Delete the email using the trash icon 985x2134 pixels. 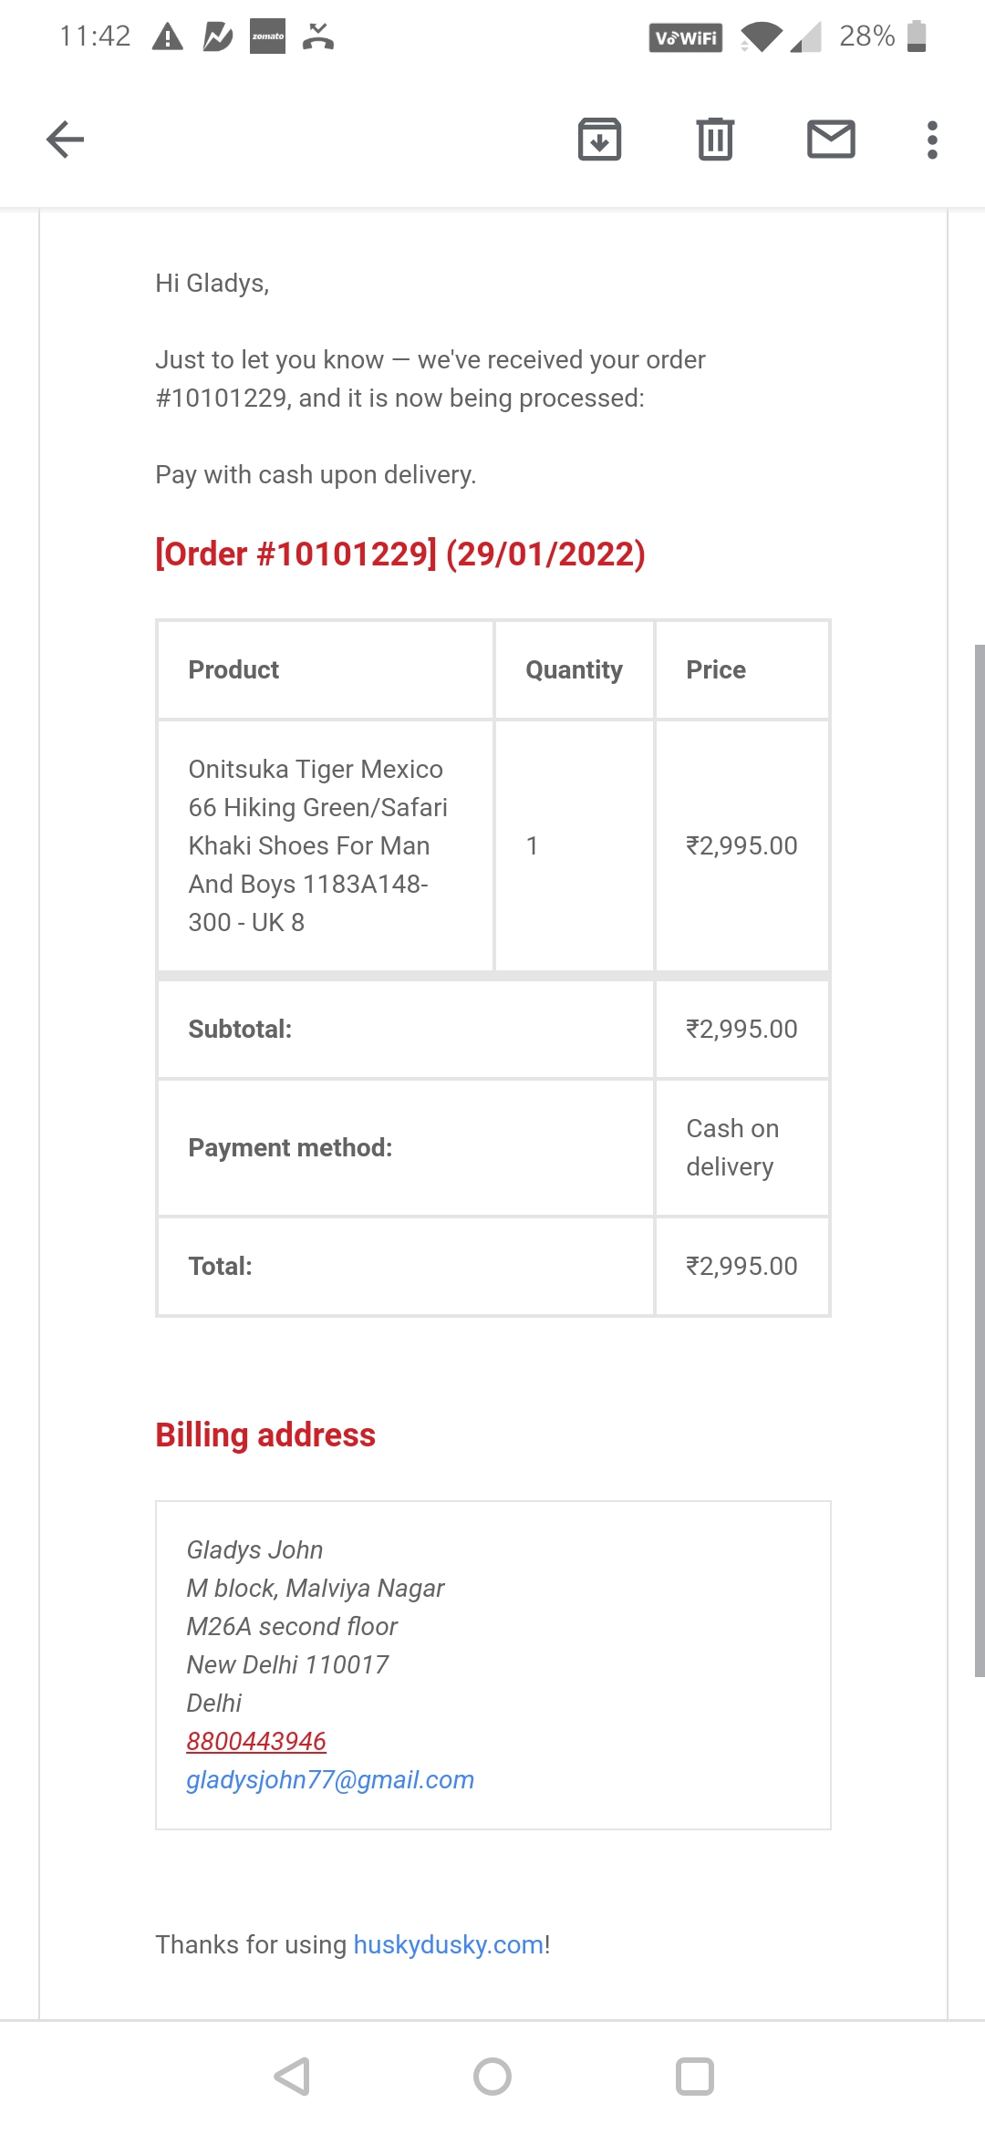(x=715, y=140)
